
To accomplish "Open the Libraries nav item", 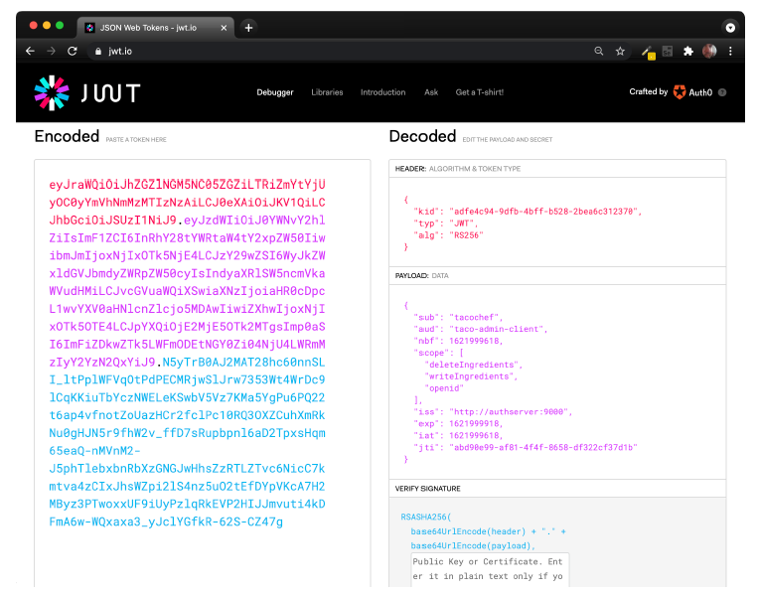I will [x=327, y=92].
